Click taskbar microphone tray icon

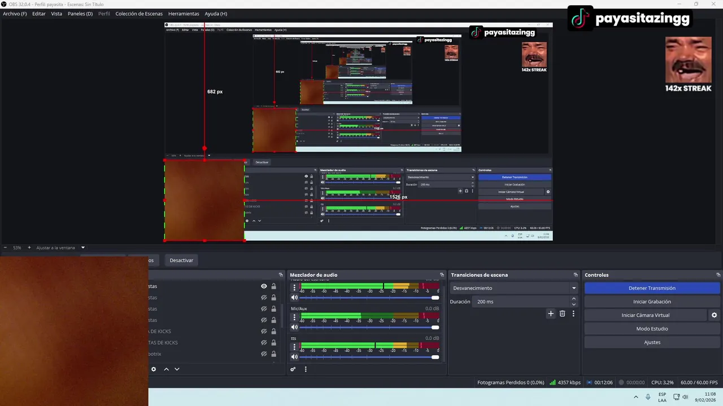click(x=648, y=397)
